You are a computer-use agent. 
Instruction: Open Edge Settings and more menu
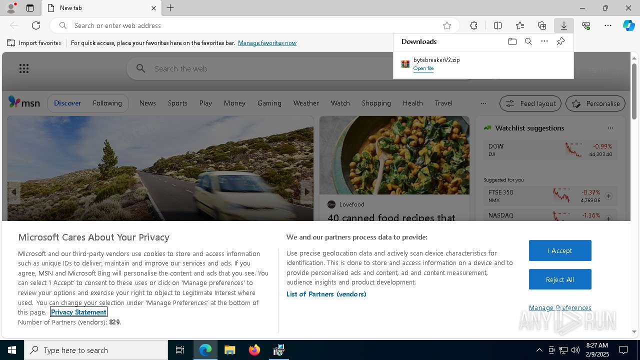608,25
